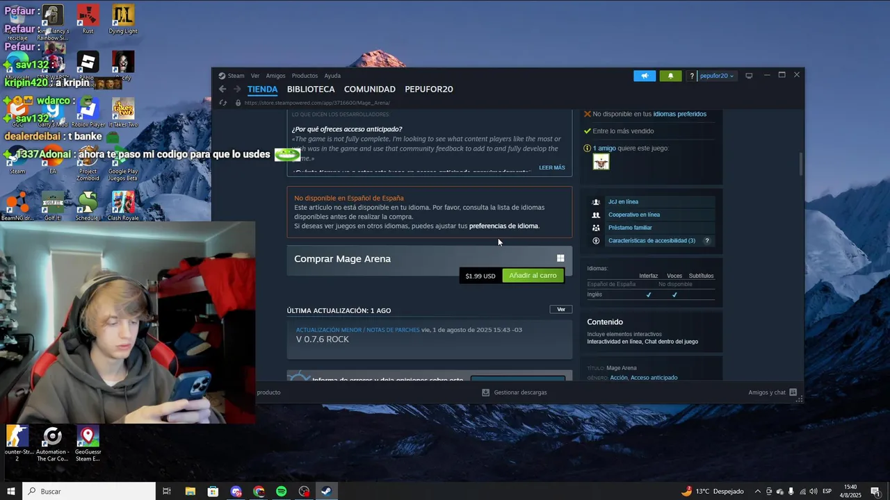This screenshot has width=890, height=500.
Task: Select the TIENDA tab
Action: coord(262,89)
